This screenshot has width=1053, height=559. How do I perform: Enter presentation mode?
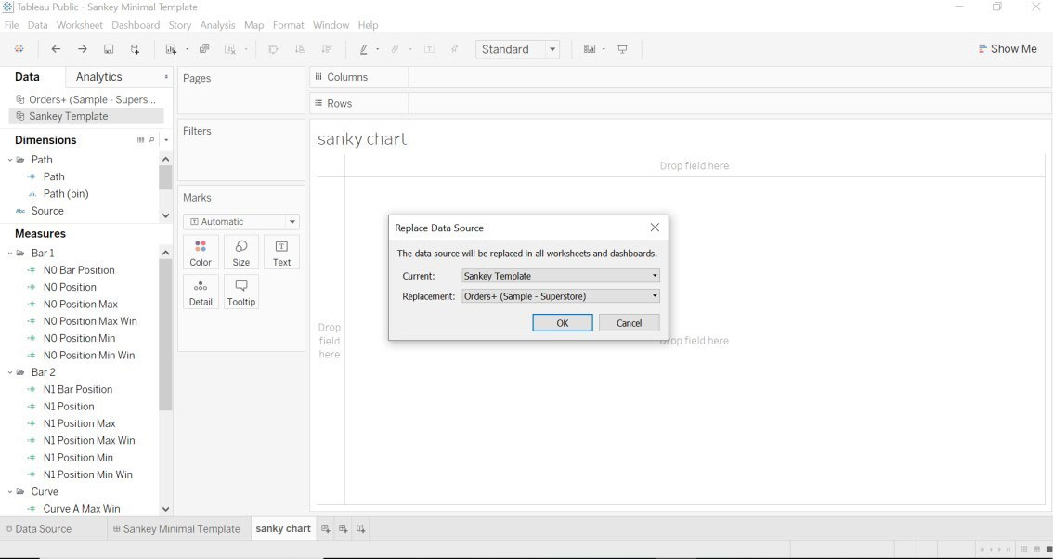pos(623,48)
